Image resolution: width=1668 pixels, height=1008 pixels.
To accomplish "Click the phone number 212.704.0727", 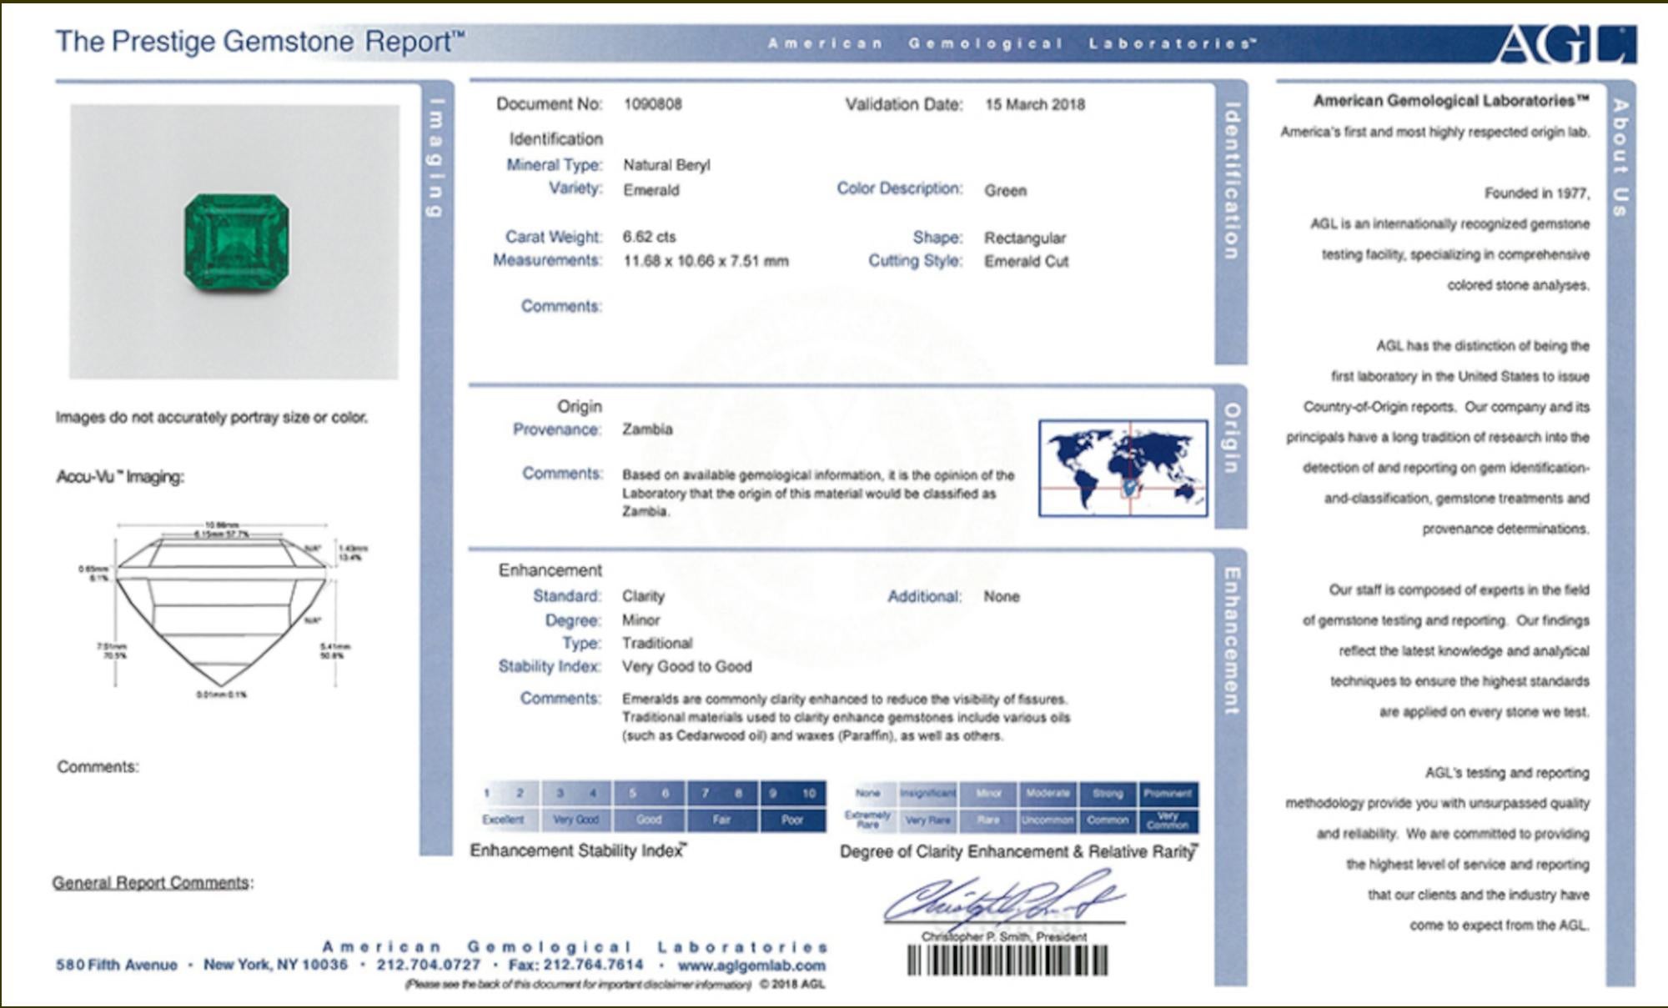I will tap(429, 965).
